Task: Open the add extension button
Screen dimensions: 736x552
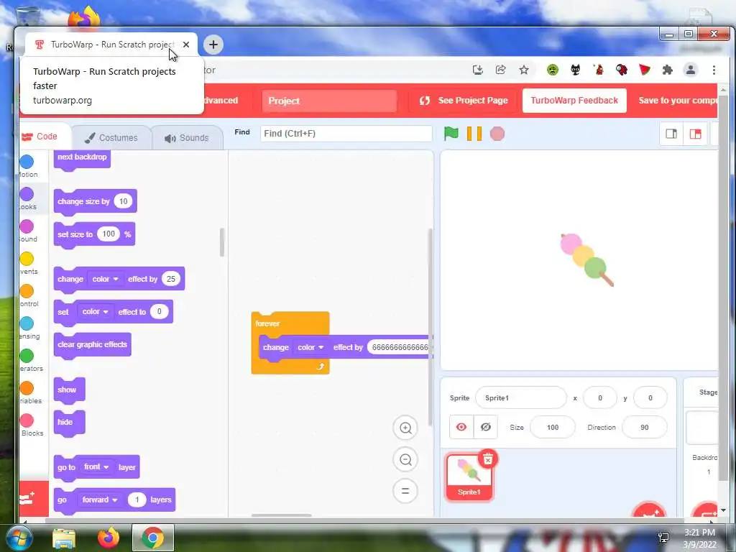Action: pos(34,499)
